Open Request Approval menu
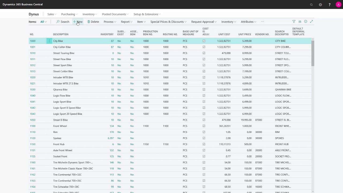 [x=204, y=22]
